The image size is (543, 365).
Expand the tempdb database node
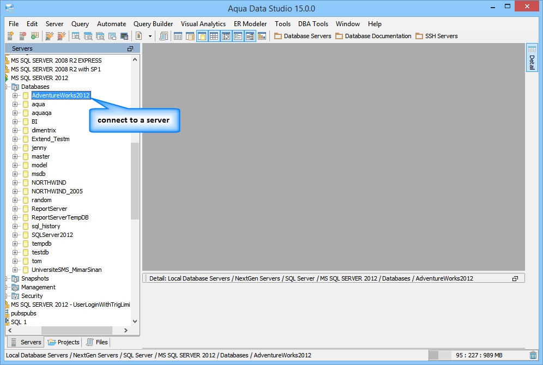[15, 244]
